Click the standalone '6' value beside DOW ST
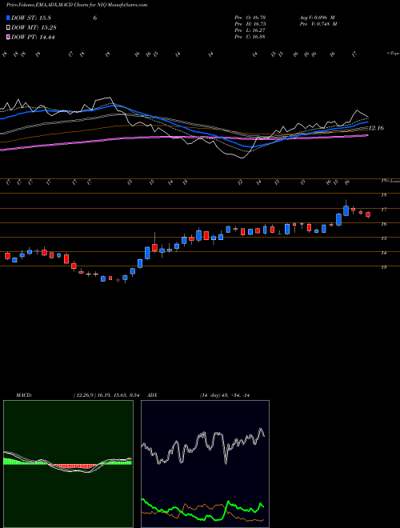This screenshot has width=400, height=528. [x=95, y=18]
